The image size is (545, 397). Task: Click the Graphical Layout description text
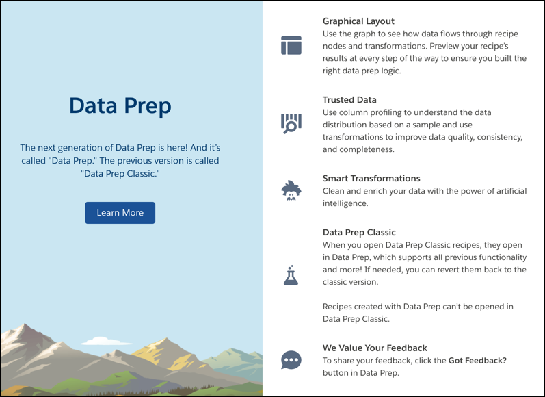tap(425, 52)
